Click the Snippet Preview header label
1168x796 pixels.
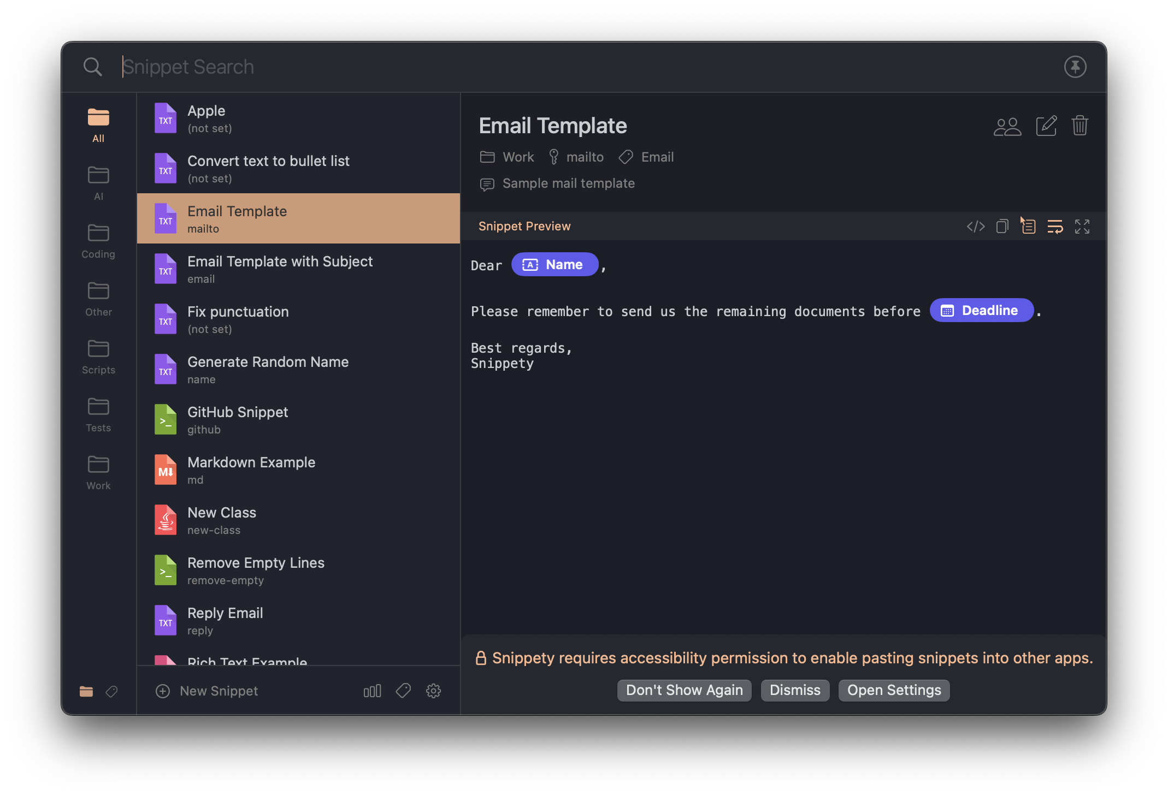pyautogui.click(x=524, y=227)
